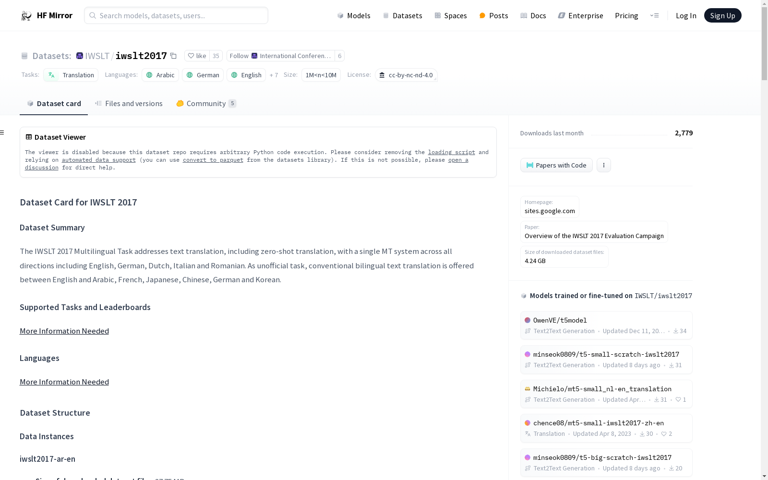Open the Datasets nav item

click(402, 15)
